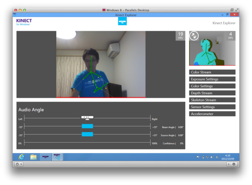
Task: Expand the Exposure Settings panel
Action: click(x=212, y=79)
